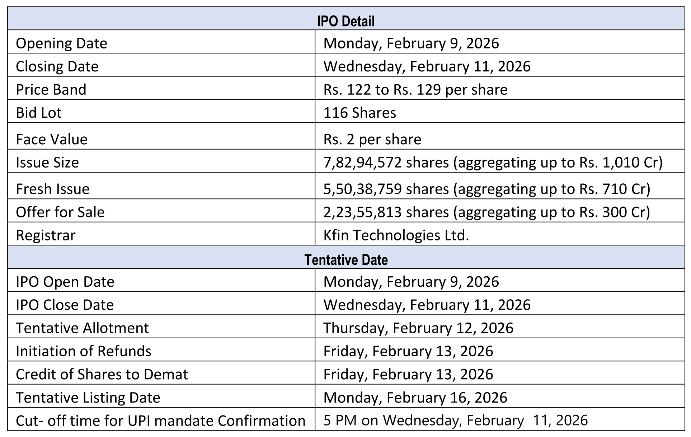Select the Bid Lot label
Viewport: 691px width, 437px height.
[x=39, y=113]
